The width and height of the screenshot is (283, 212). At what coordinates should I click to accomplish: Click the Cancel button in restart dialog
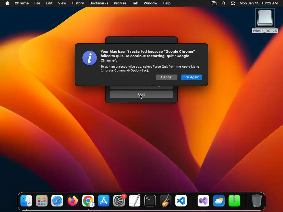(x=167, y=77)
